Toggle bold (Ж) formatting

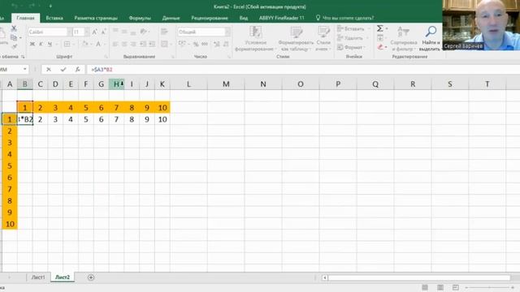[x=32, y=44]
